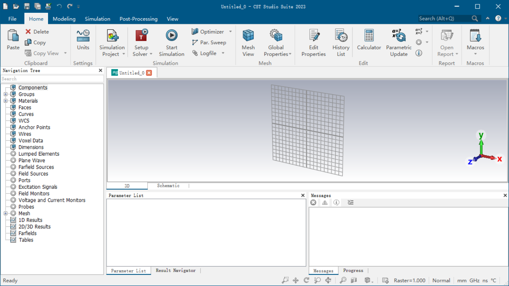Image resolution: width=509 pixels, height=286 pixels.
Task: Switch to the Simulation ribbon tab
Action: [x=97, y=19]
